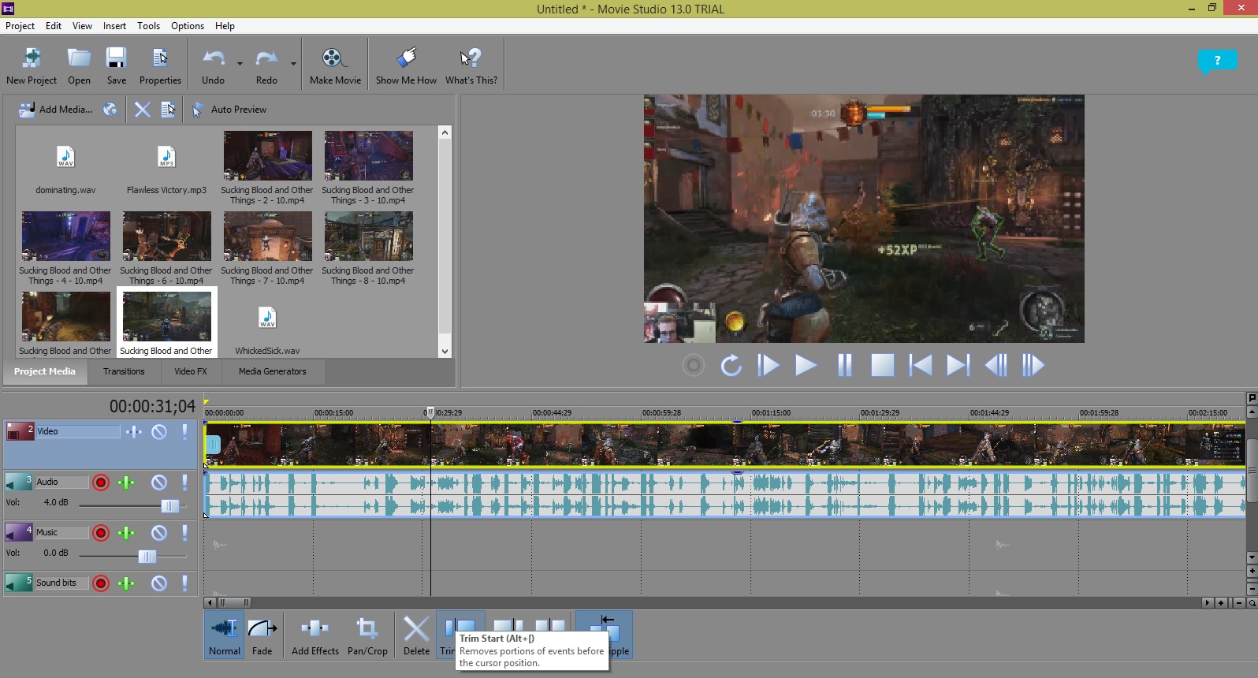Open Track FX on the Video track
The image size is (1258, 678).
(x=133, y=432)
